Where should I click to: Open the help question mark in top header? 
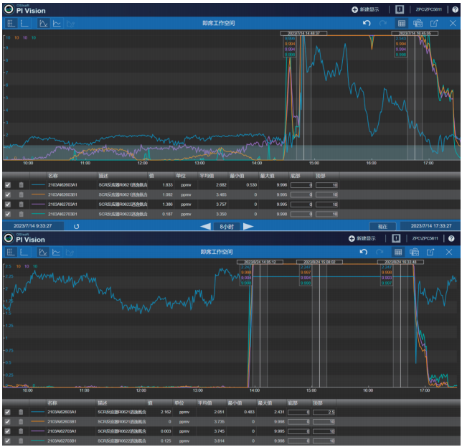pos(453,10)
